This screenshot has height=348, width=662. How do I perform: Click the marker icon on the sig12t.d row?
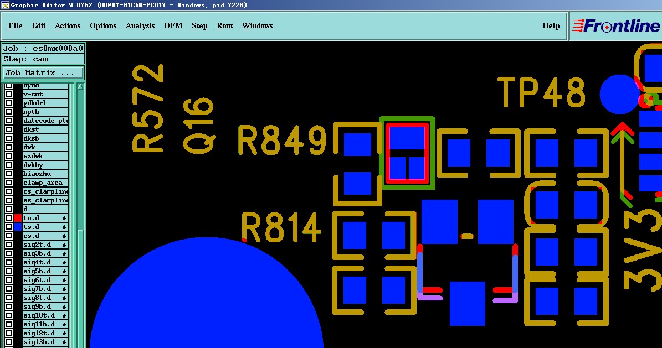[64, 333]
